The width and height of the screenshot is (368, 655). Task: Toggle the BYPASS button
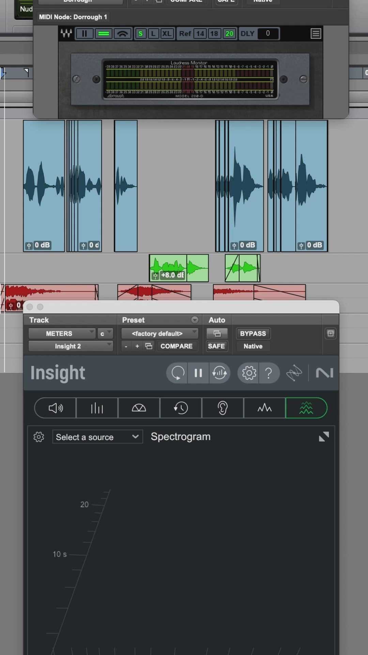253,334
